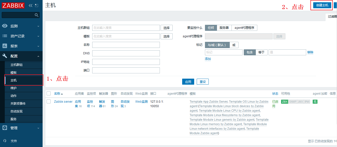Select 包含 tag operator

click(250, 52)
